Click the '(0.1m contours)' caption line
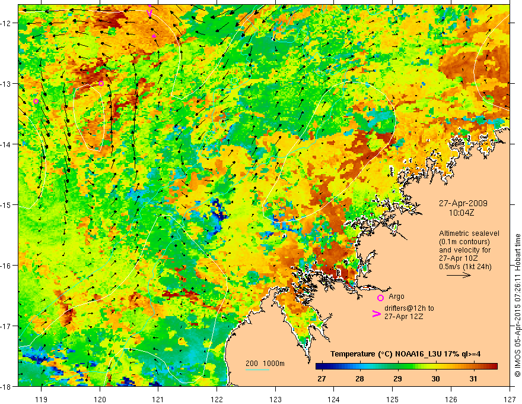 click(x=464, y=242)
